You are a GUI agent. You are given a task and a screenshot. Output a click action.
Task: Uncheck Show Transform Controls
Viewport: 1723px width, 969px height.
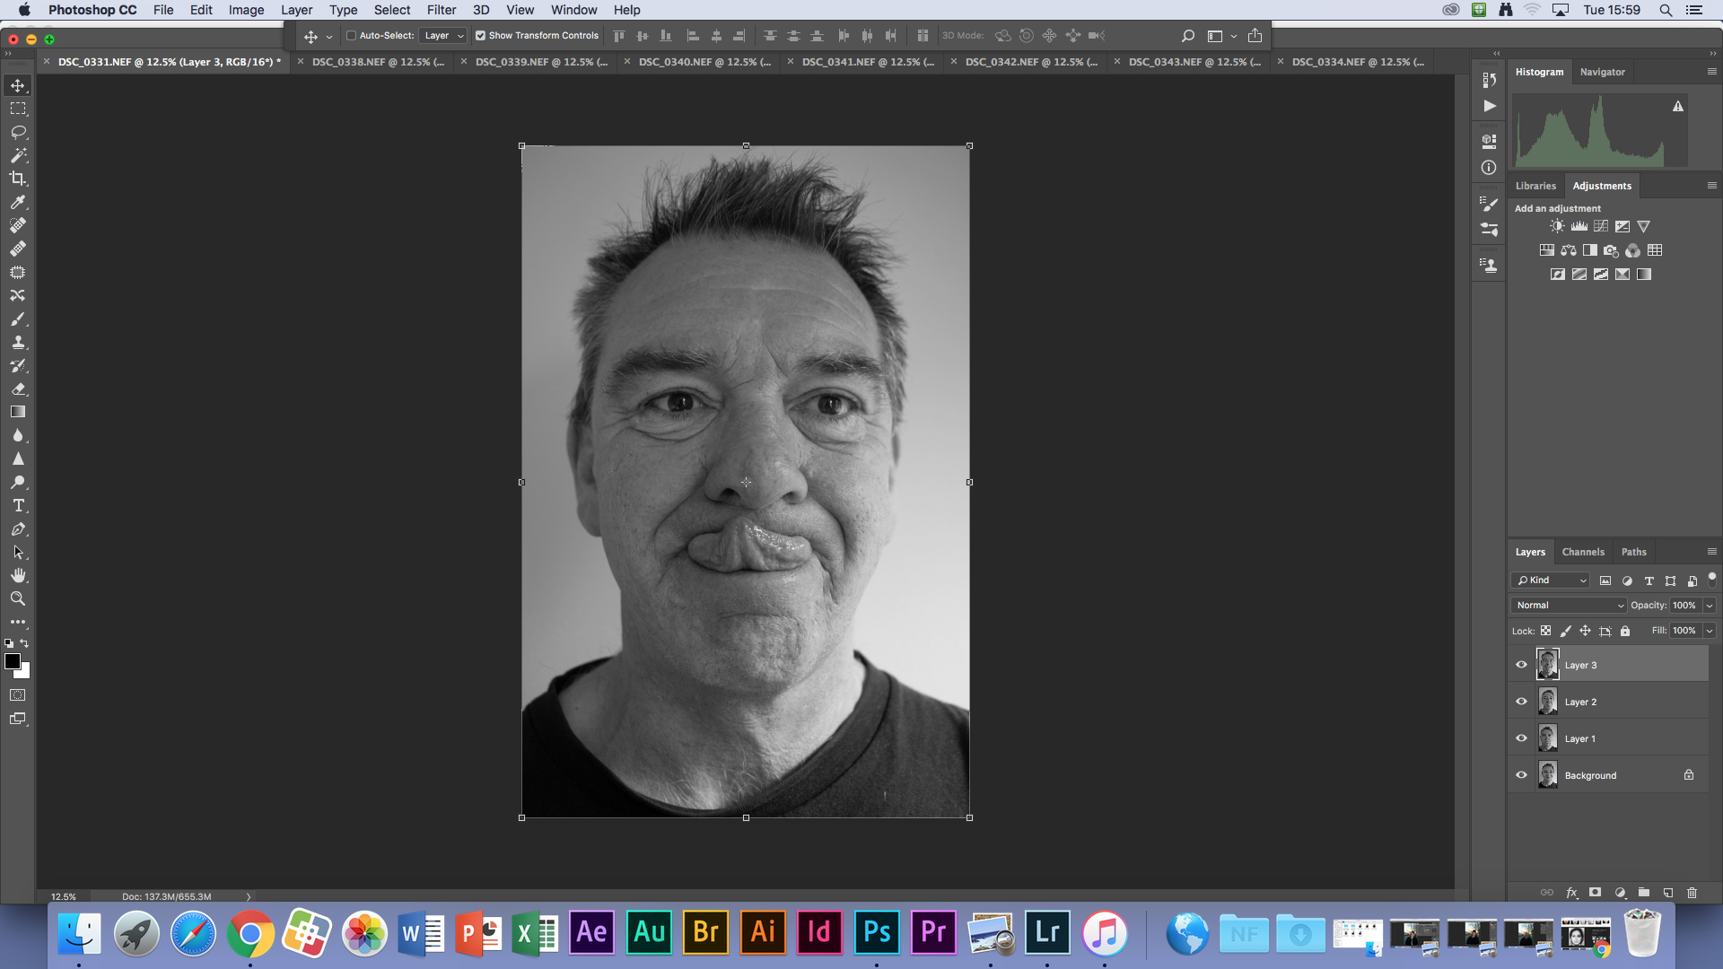click(480, 36)
